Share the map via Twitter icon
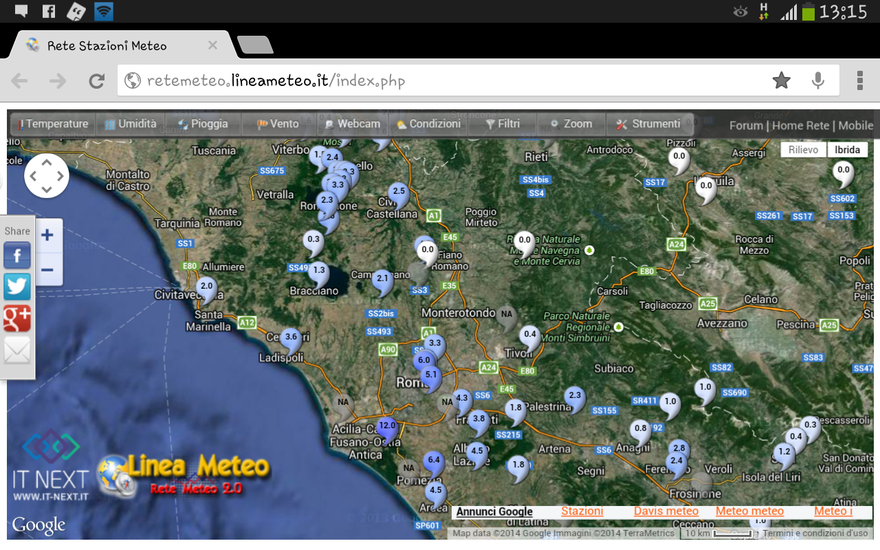This screenshot has width=880, height=550. (x=17, y=287)
